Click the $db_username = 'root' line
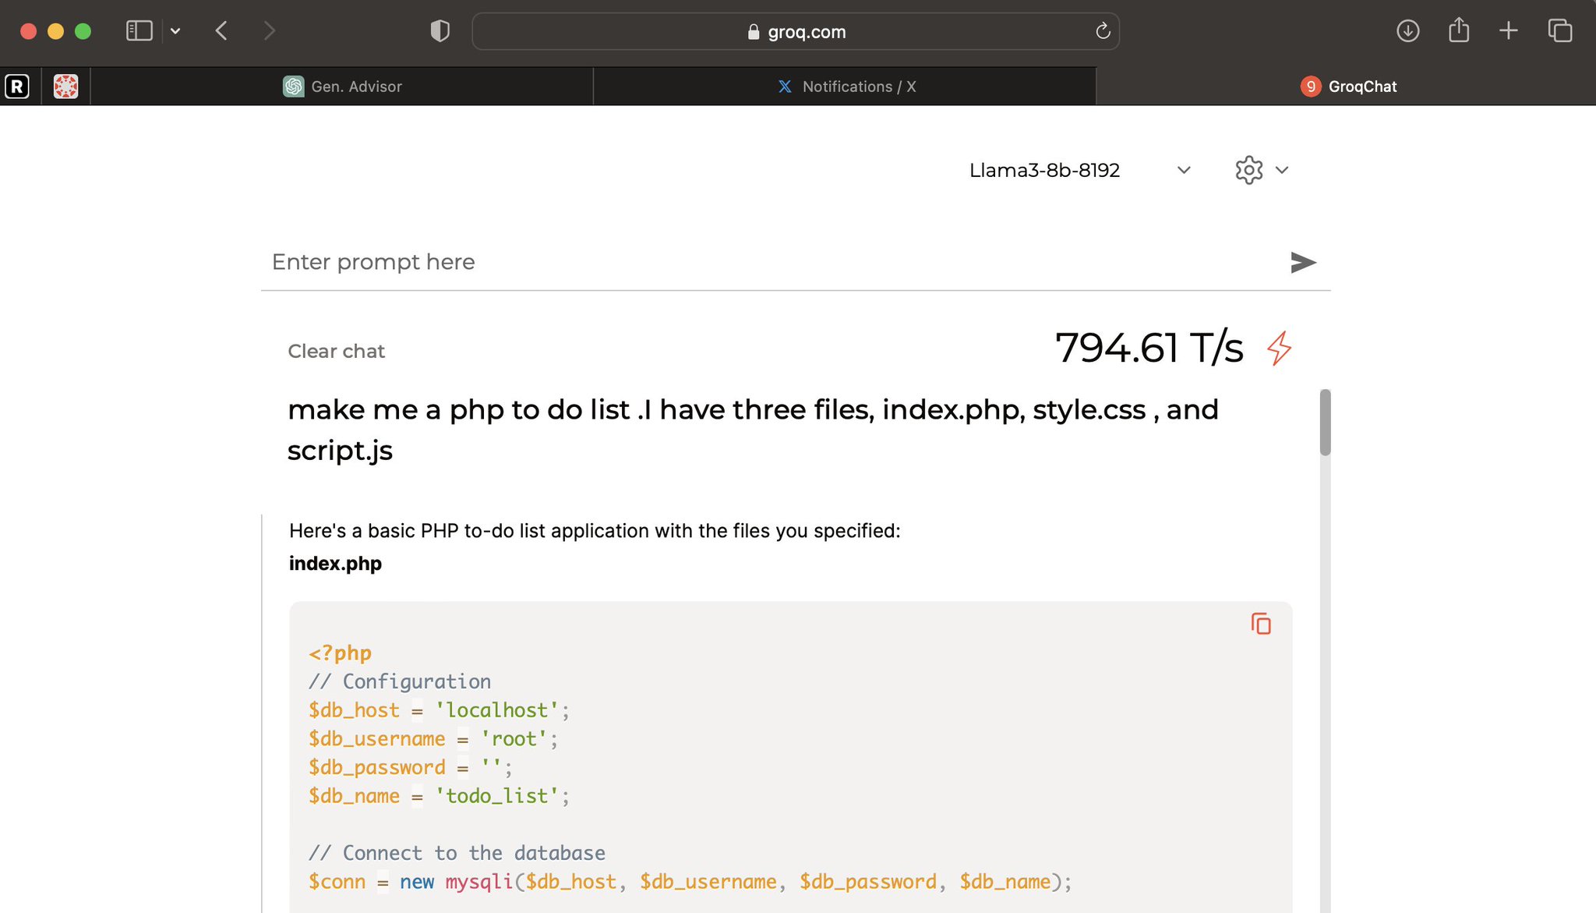Screen dimensions: 1596x913 433,739
